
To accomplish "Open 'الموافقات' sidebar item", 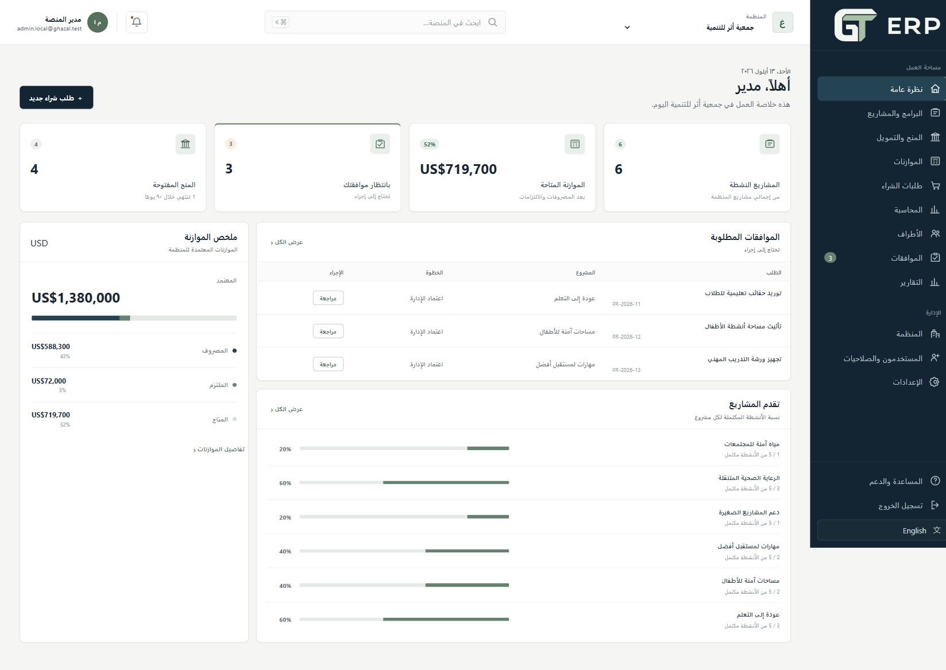I will (x=881, y=258).
